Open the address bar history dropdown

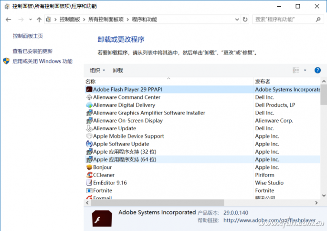[237, 20]
